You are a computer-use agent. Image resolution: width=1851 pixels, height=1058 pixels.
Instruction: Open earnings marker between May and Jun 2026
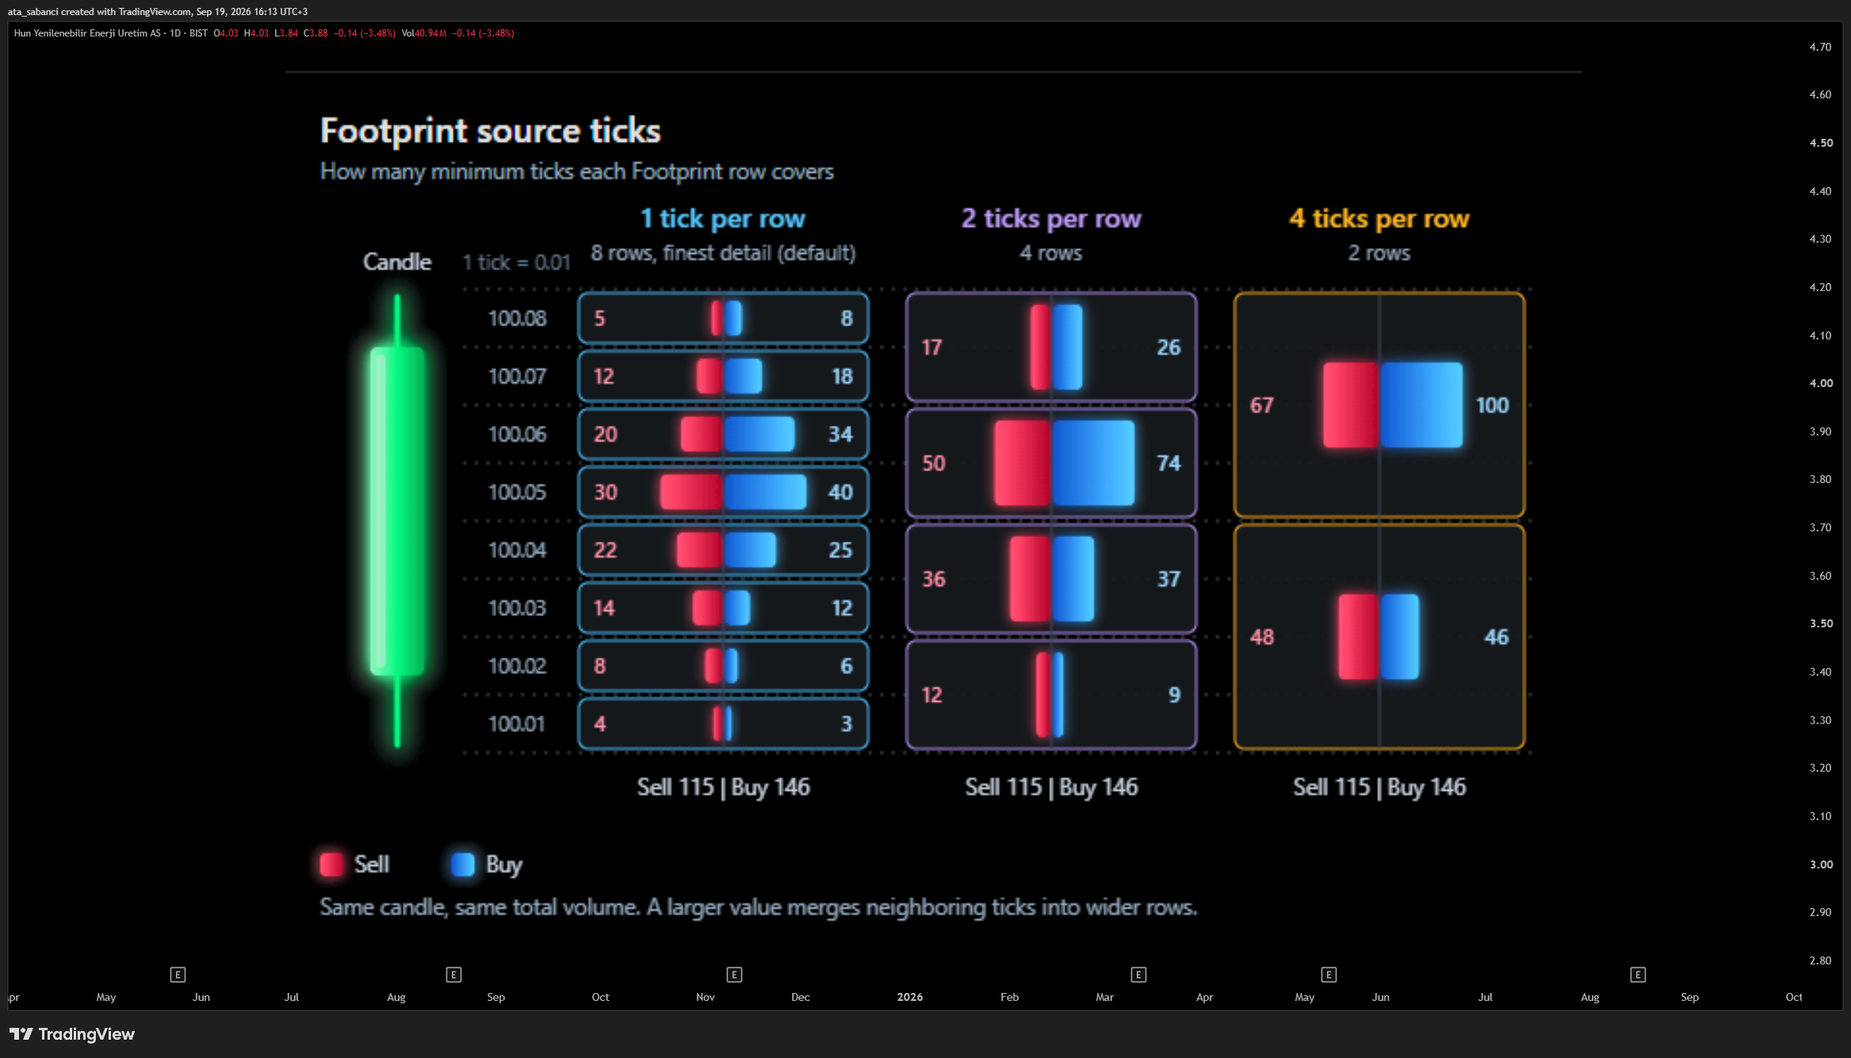pyautogui.click(x=1329, y=974)
